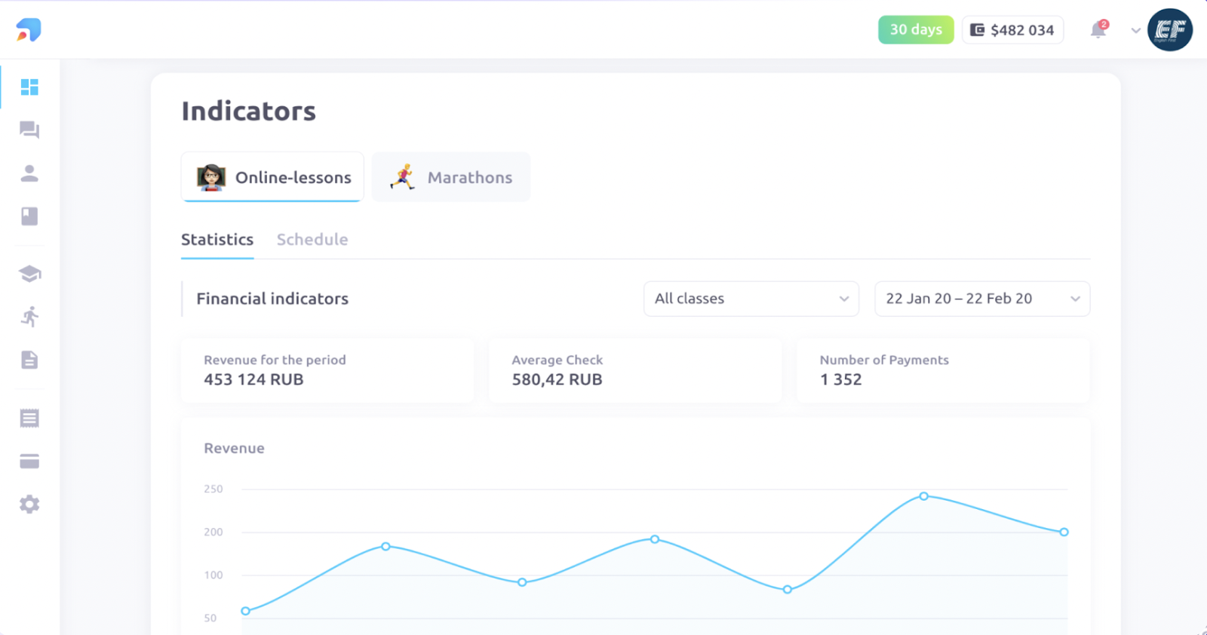Open the graduation cap courses icon
Screen dimensions: 1207x635
[29, 274]
